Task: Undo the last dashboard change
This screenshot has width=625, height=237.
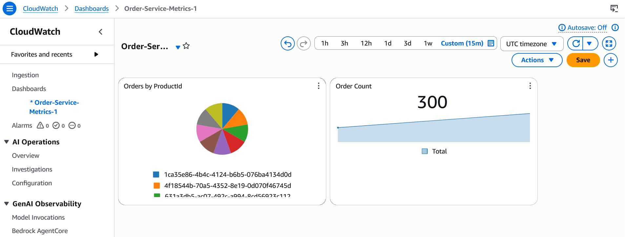Action: coord(288,44)
